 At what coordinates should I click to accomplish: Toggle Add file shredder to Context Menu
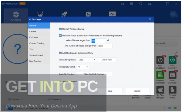60,53
